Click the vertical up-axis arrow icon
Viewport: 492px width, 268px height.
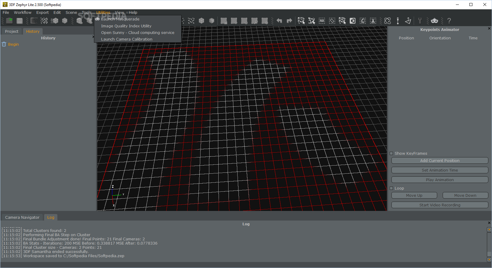point(398,21)
